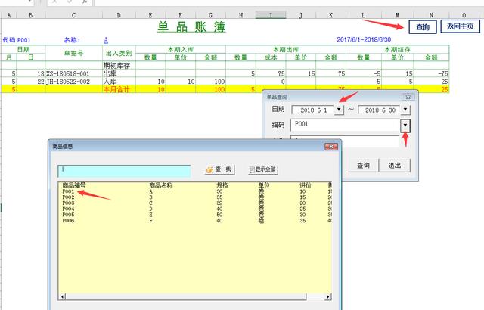Screen dimensions: 484x310
Task: Click the 商品名称 list column header
Action: (161, 185)
